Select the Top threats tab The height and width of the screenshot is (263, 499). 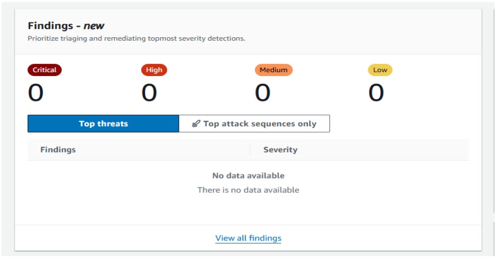click(103, 124)
